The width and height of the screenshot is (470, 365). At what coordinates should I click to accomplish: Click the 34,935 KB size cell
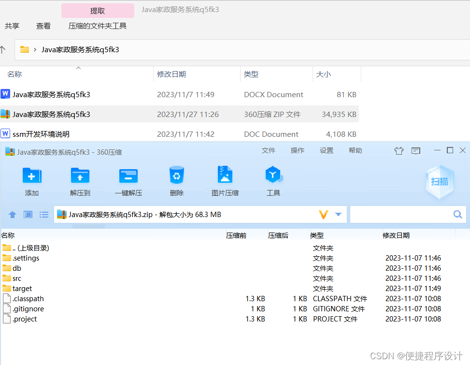click(339, 114)
